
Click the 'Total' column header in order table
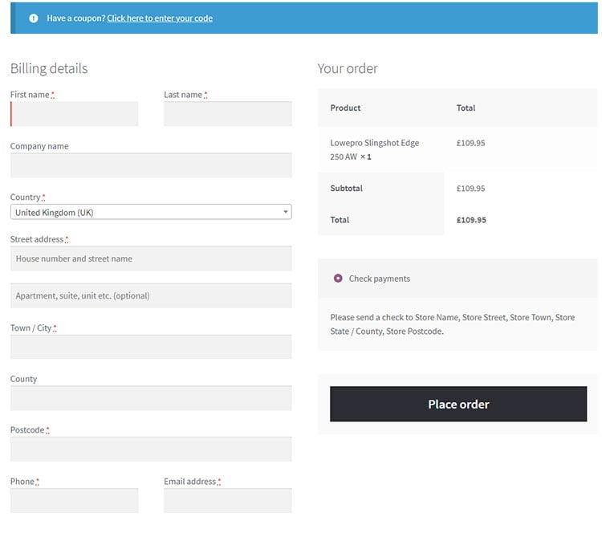(466, 108)
